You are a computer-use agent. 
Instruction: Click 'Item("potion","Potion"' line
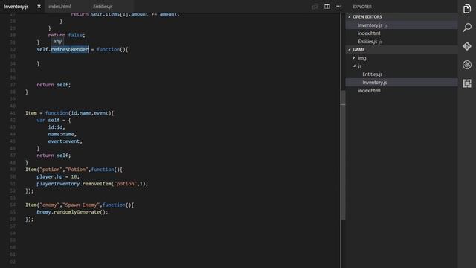tap(74, 170)
